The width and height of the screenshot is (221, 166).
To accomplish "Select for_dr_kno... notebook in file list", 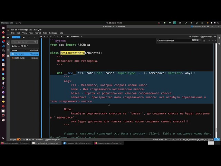I will [25, 54].
